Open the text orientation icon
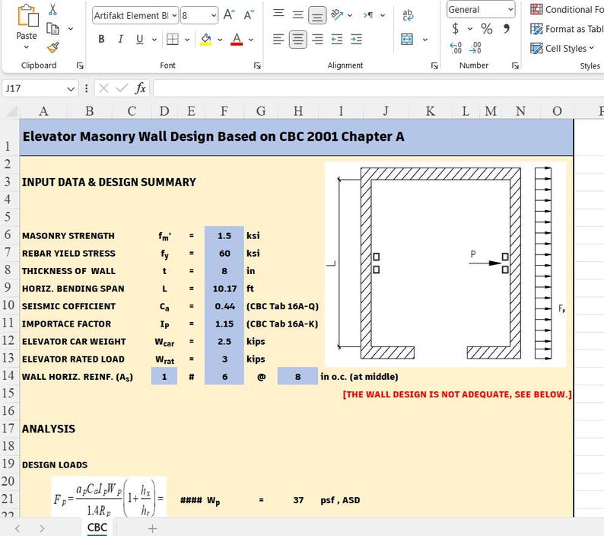 click(x=337, y=14)
